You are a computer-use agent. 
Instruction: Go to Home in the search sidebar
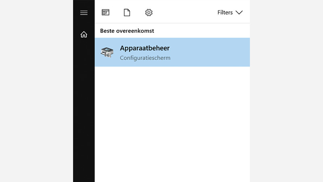click(x=84, y=34)
